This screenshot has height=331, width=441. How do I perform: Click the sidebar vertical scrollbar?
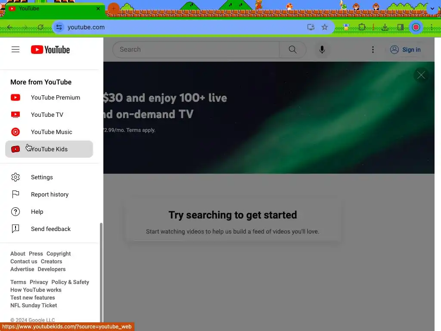coord(101,272)
